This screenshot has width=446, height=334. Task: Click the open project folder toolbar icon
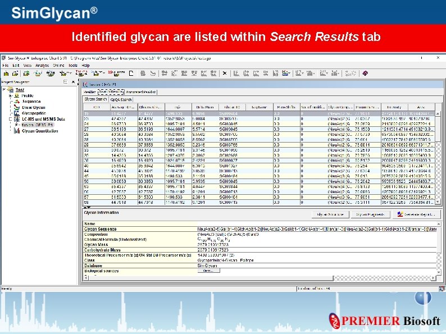coord(15,74)
